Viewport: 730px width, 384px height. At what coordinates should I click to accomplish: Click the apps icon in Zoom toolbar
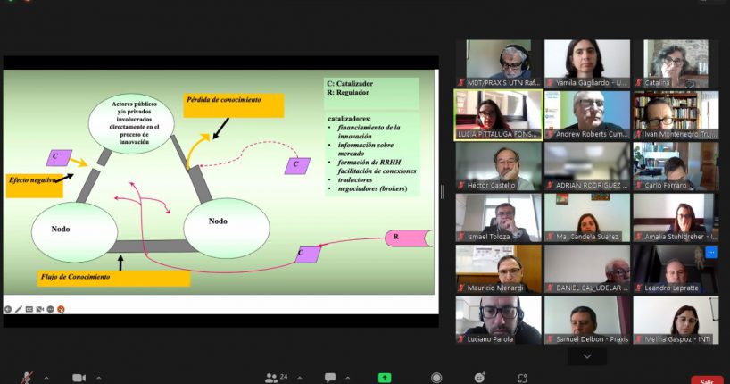tap(523, 378)
